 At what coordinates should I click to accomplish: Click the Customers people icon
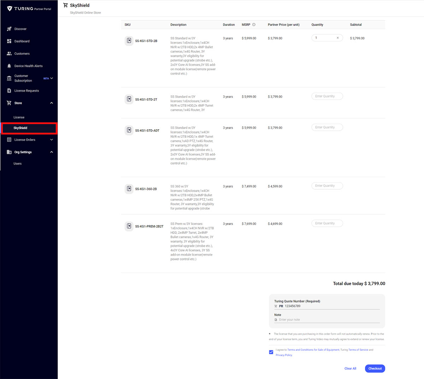pyautogui.click(x=9, y=54)
